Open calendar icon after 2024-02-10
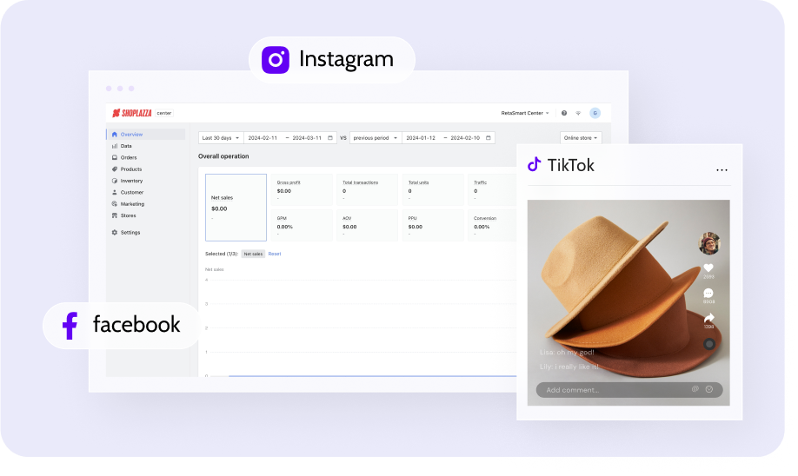This screenshot has width=798, height=476. pos(489,138)
